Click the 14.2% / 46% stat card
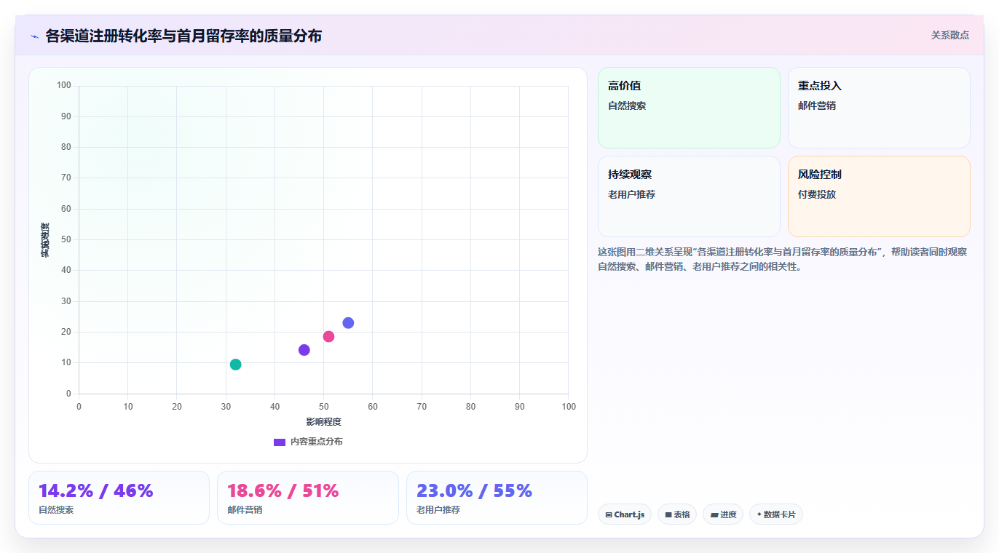Image resolution: width=999 pixels, height=553 pixels. pyautogui.click(x=119, y=498)
